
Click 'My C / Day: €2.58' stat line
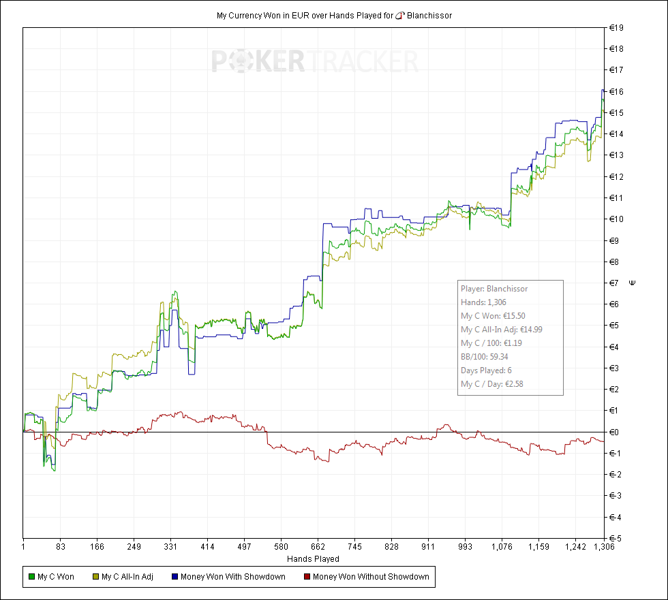(492, 384)
